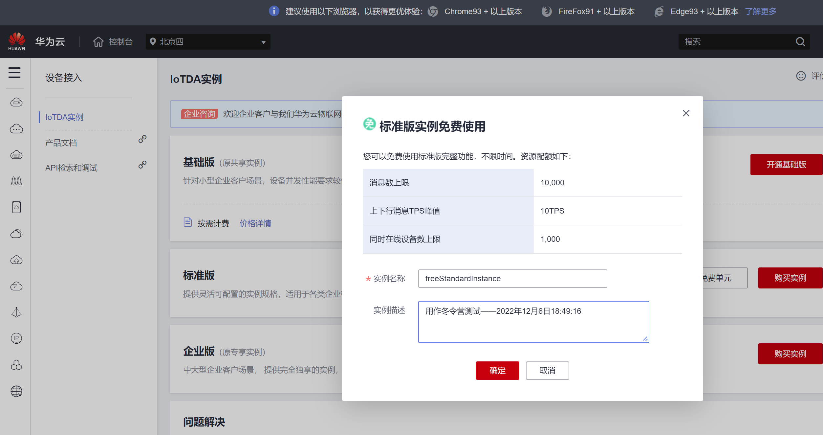Click the link icon beside 产品文档
The height and width of the screenshot is (435, 823).
142,139
